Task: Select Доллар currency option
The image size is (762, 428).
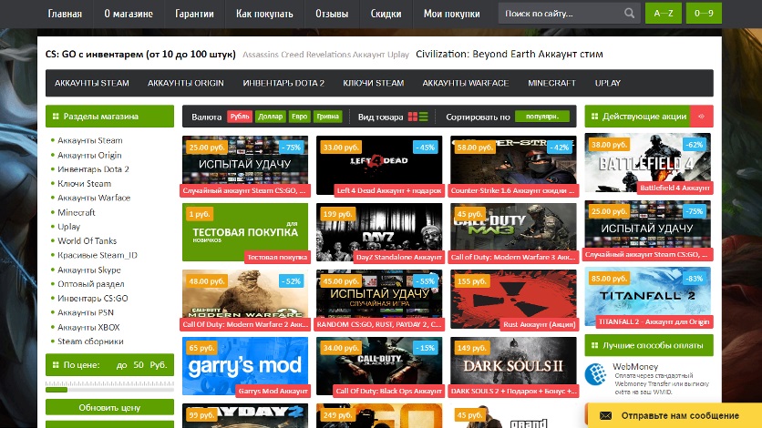Action: point(270,117)
